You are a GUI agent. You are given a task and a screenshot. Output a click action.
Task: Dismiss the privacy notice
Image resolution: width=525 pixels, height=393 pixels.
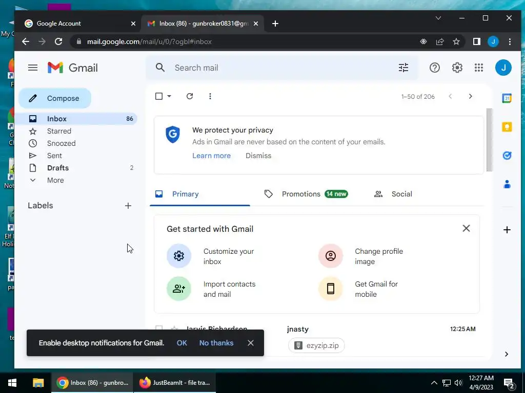[x=258, y=156]
